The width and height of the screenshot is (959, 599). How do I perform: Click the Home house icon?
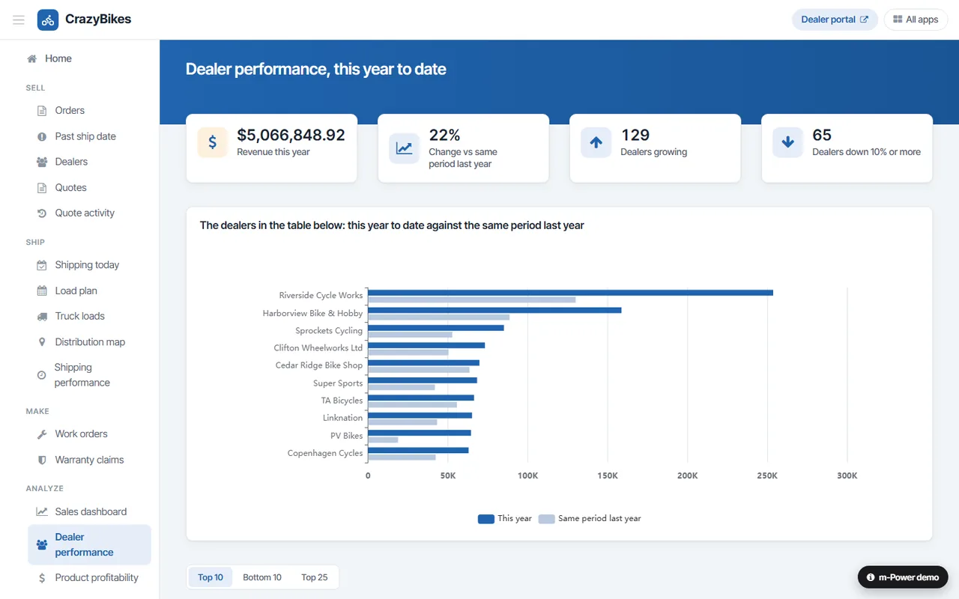pyautogui.click(x=32, y=58)
